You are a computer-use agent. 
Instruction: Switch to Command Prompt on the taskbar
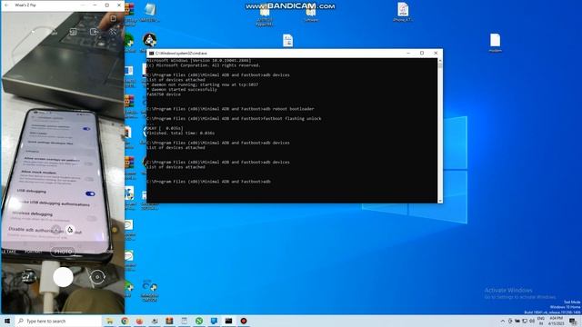pos(228,321)
